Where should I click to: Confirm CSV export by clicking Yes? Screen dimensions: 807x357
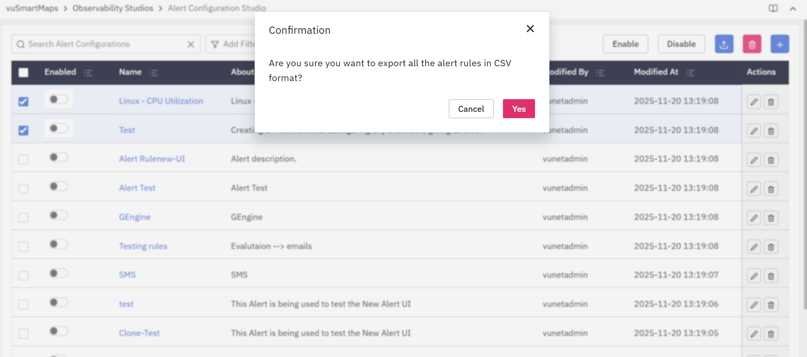tap(519, 109)
